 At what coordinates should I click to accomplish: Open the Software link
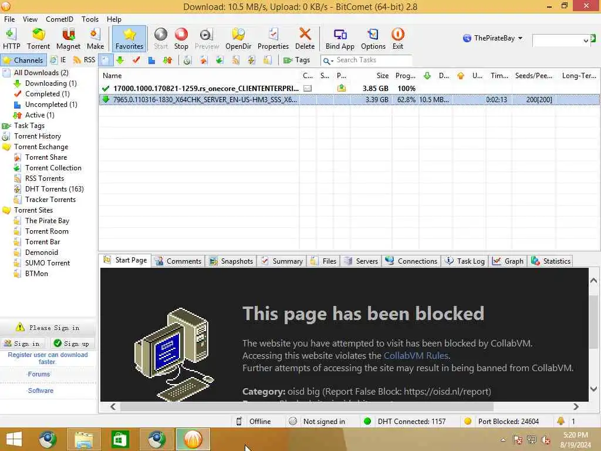tap(40, 391)
